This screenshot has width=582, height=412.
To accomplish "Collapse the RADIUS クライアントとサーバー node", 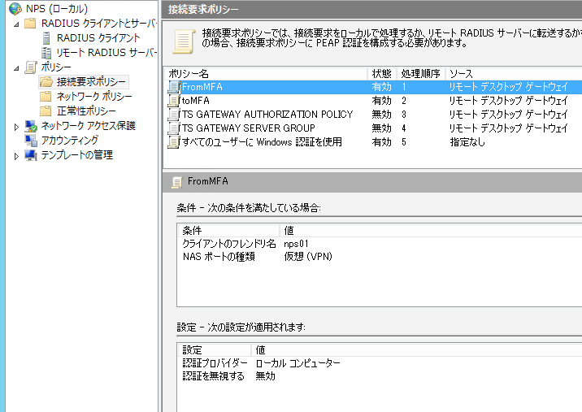I will click(16, 24).
